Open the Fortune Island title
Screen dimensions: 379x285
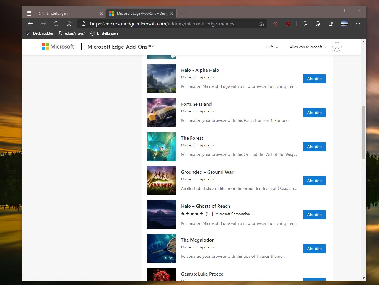[196, 104]
